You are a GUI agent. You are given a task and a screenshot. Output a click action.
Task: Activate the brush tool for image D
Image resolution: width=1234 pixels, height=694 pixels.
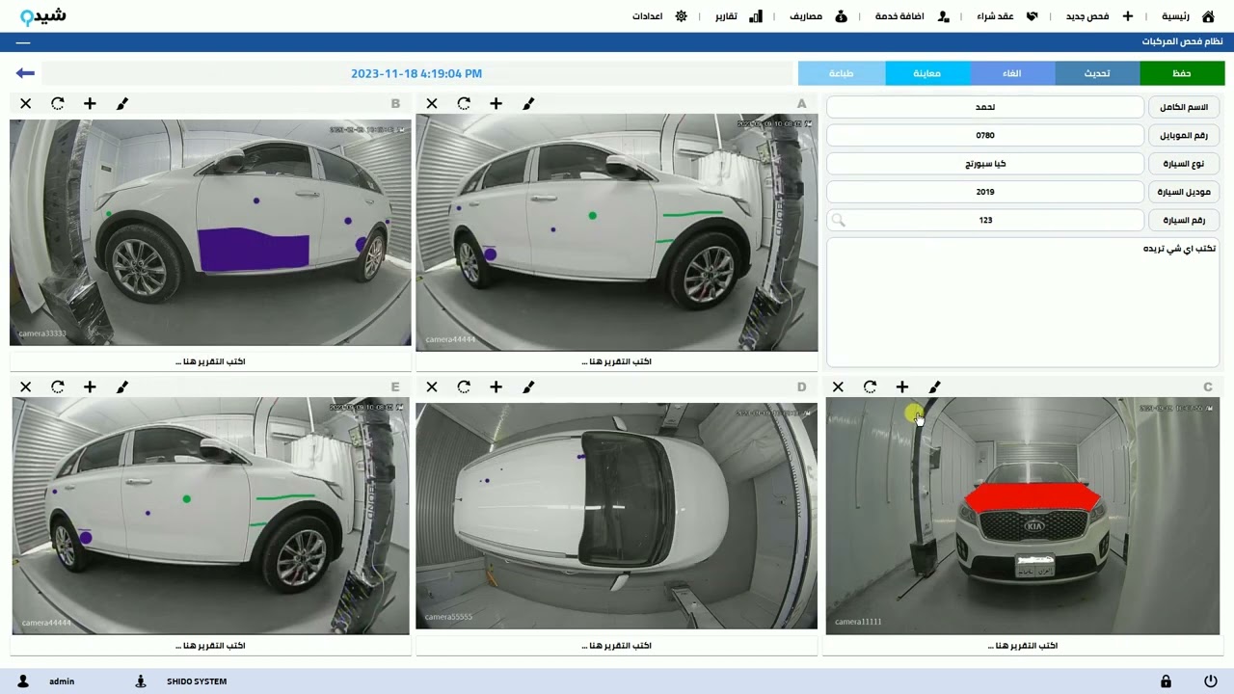coord(528,387)
